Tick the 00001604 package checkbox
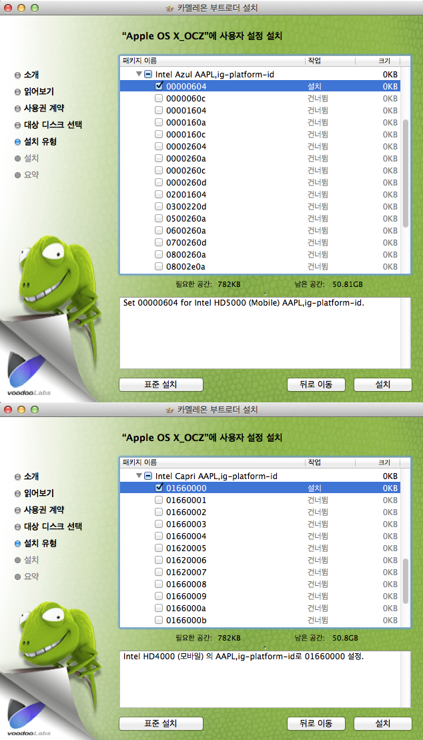The height and width of the screenshot is (740, 423). click(x=159, y=111)
